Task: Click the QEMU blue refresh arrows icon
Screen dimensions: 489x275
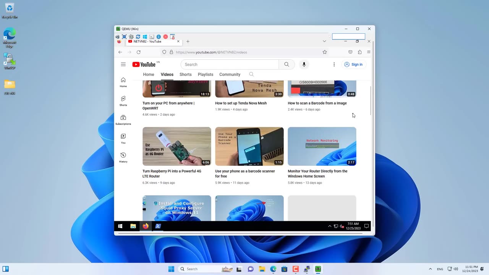Action: point(138,37)
